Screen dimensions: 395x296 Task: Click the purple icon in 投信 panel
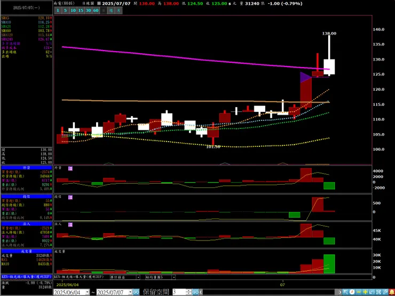pyautogui.click(x=70, y=198)
